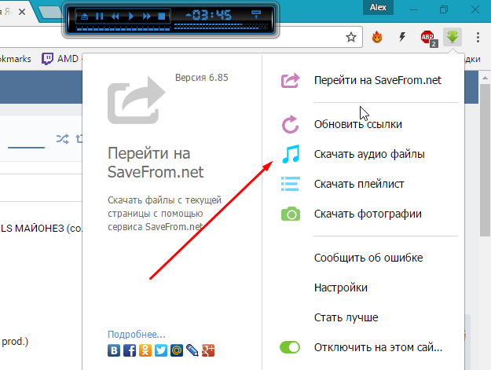Click the eject button in the player widget
This screenshot has width=491, height=370.
(84, 16)
